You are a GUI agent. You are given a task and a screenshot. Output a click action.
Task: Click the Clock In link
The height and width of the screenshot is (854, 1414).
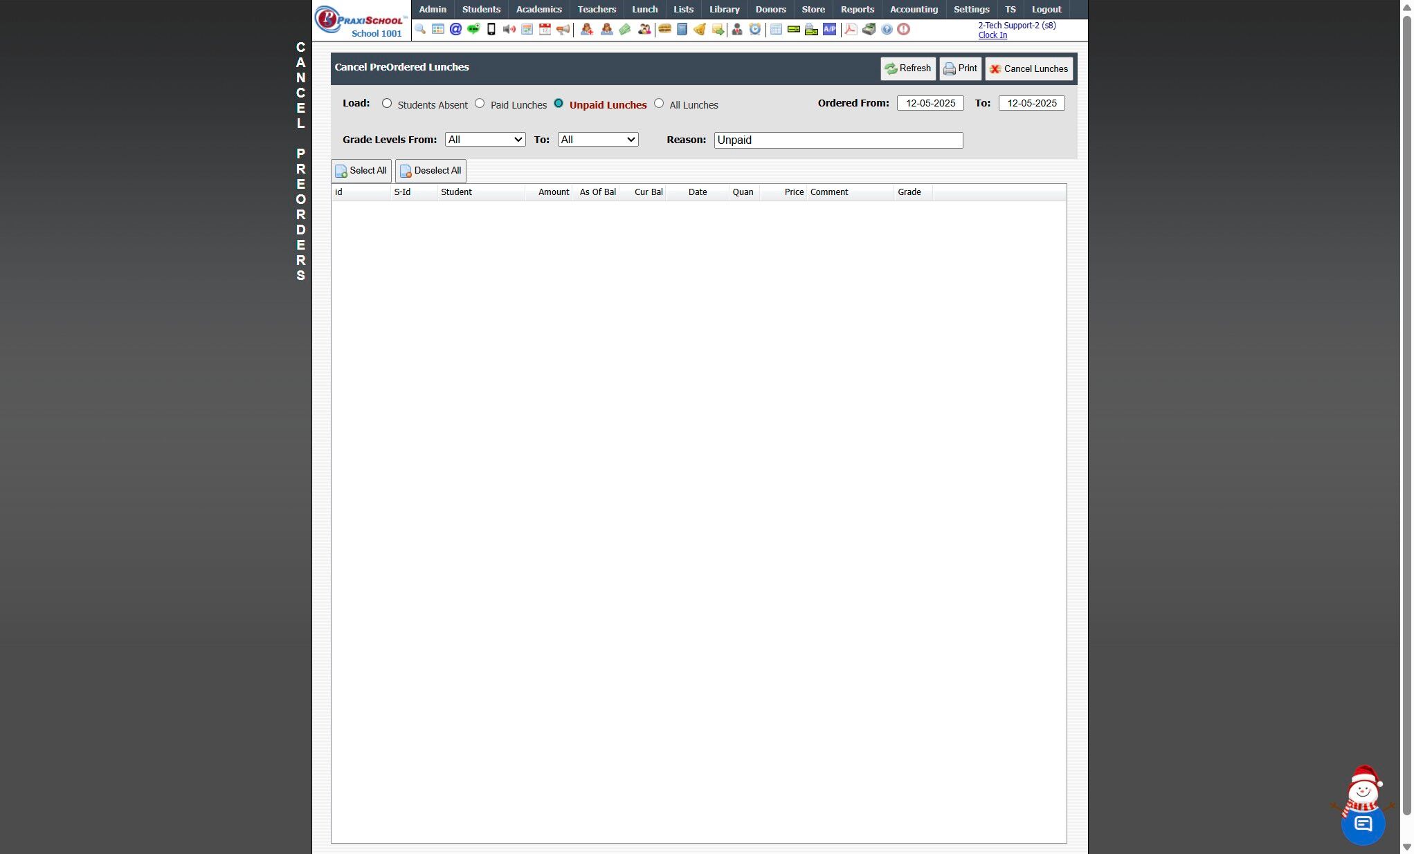click(992, 35)
